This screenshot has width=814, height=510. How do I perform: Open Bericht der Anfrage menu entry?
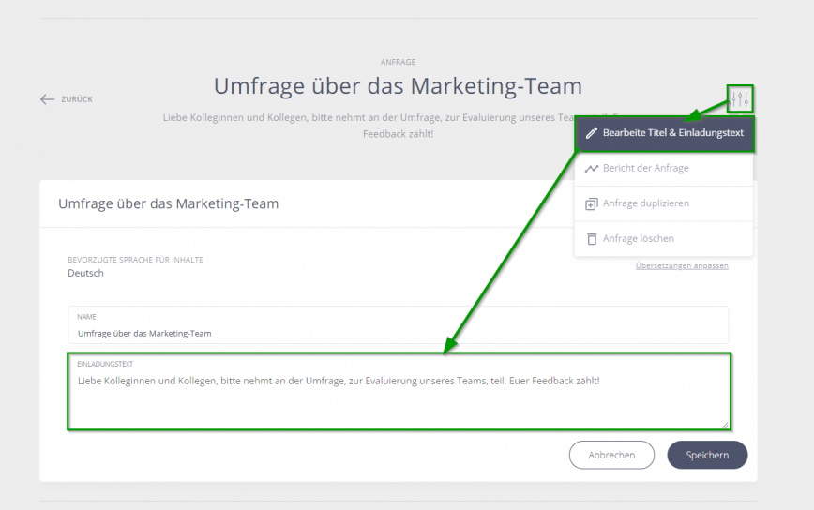(x=663, y=168)
